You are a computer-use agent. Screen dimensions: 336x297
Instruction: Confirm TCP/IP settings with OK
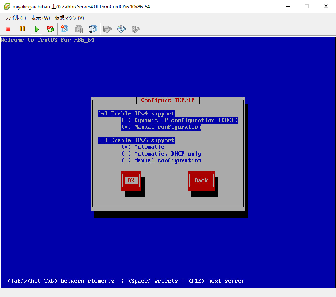(131, 181)
